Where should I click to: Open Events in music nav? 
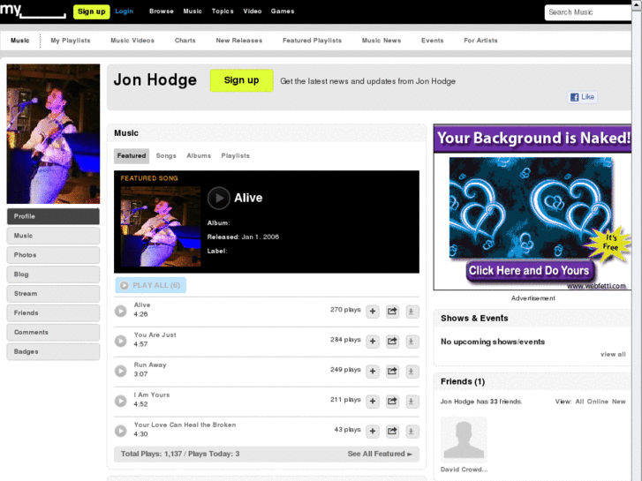pos(433,41)
